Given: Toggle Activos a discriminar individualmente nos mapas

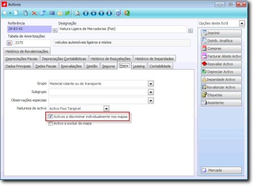Looking at the screenshot, I should (x=50, y=116).
